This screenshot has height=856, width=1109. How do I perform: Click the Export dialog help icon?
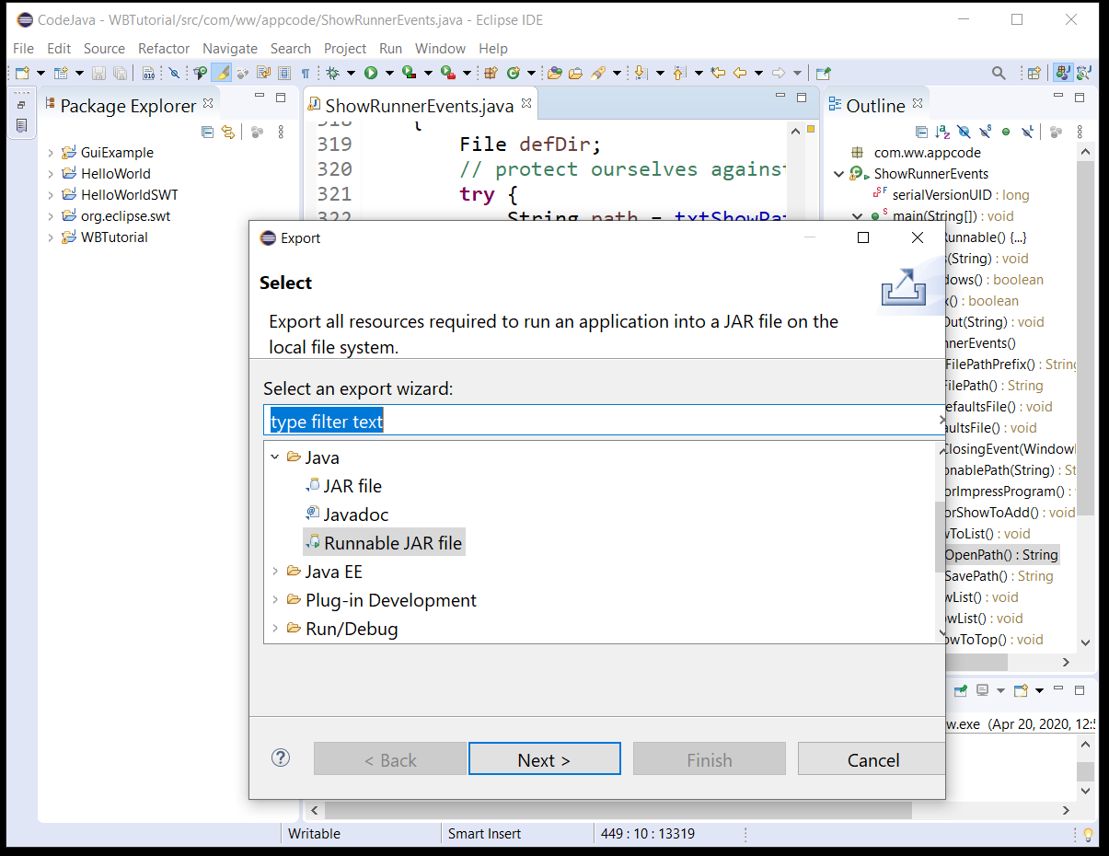pyautogui.click(x=281, y=758)
